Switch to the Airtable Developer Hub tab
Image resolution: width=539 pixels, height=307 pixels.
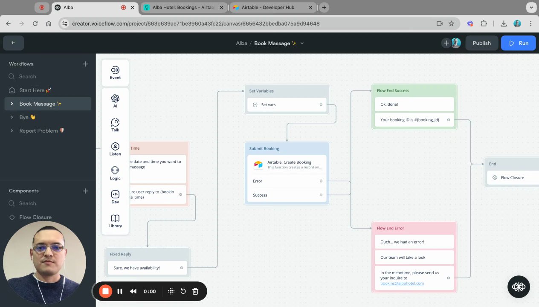coord(272,7)
